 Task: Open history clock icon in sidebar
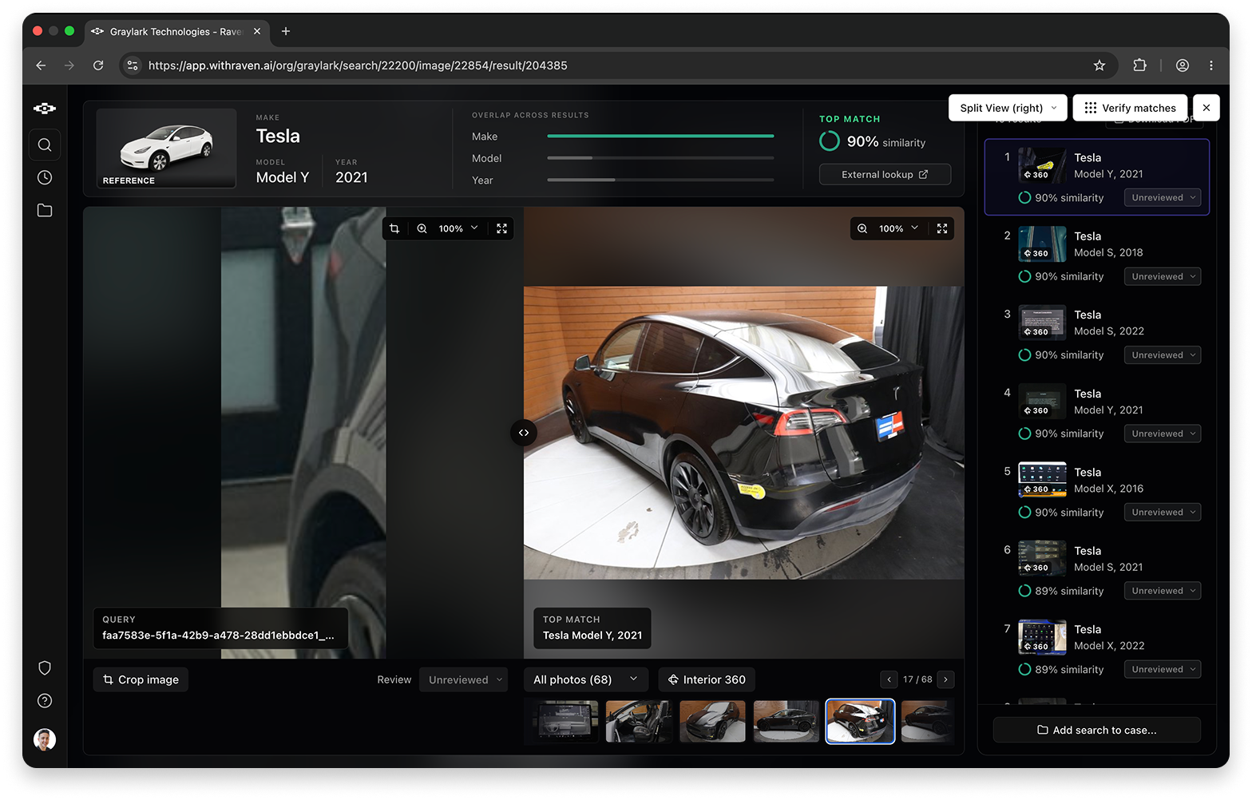[45, 177]
